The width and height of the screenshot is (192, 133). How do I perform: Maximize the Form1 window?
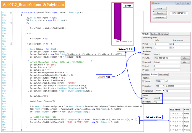183,3
